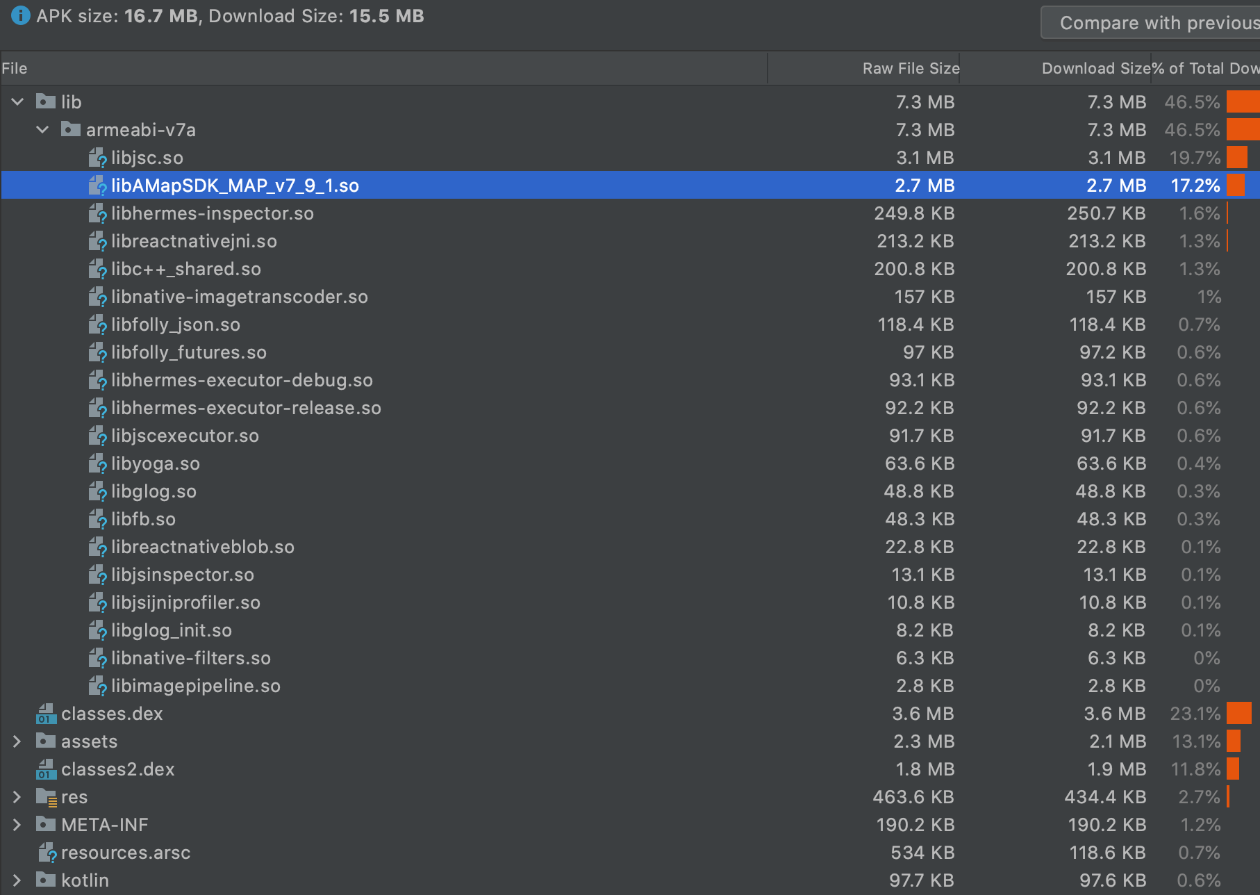
Task: Click the META-INF folder icon
Action: (x=46, y=824)
